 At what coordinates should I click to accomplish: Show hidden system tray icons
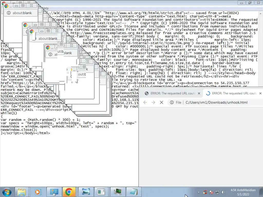199,192
